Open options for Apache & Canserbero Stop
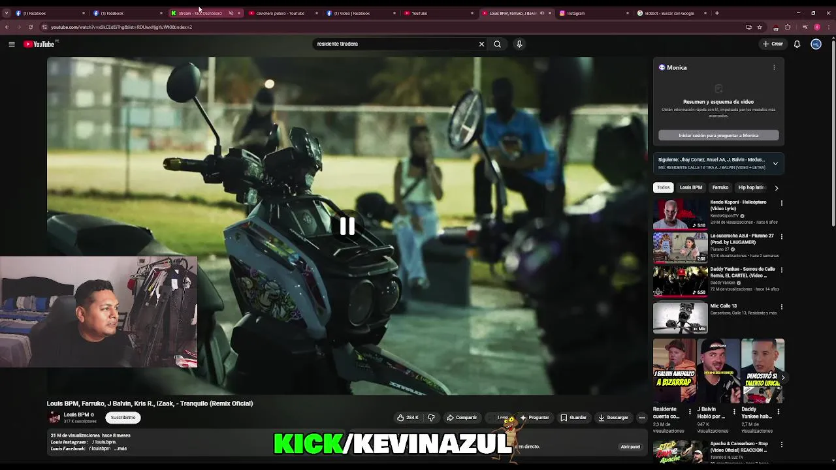This screenshot has height=470, width=836. 781,445
